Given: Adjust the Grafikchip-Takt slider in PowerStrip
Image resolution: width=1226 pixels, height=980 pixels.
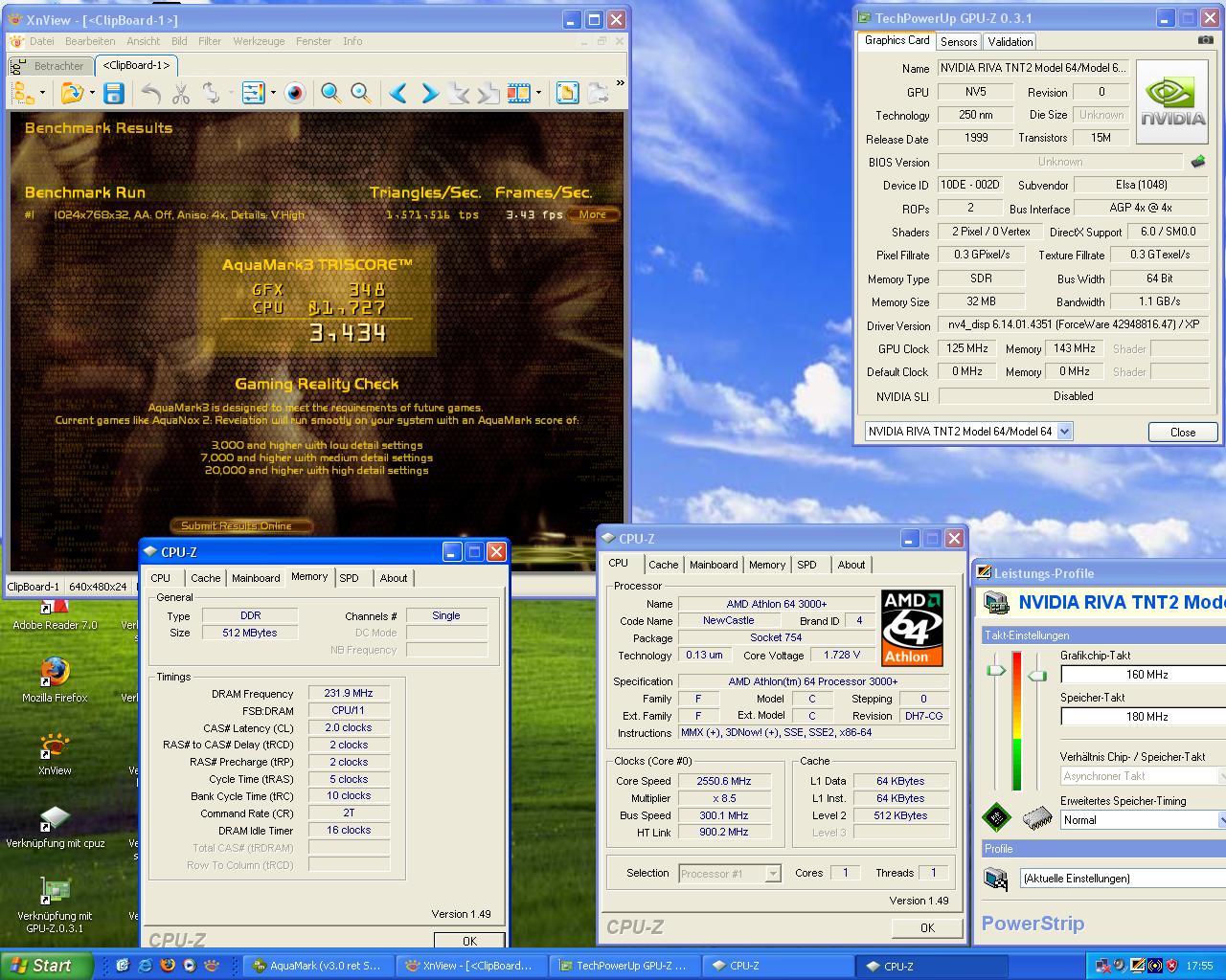Looking at the screenshot, I should [997, 670].
